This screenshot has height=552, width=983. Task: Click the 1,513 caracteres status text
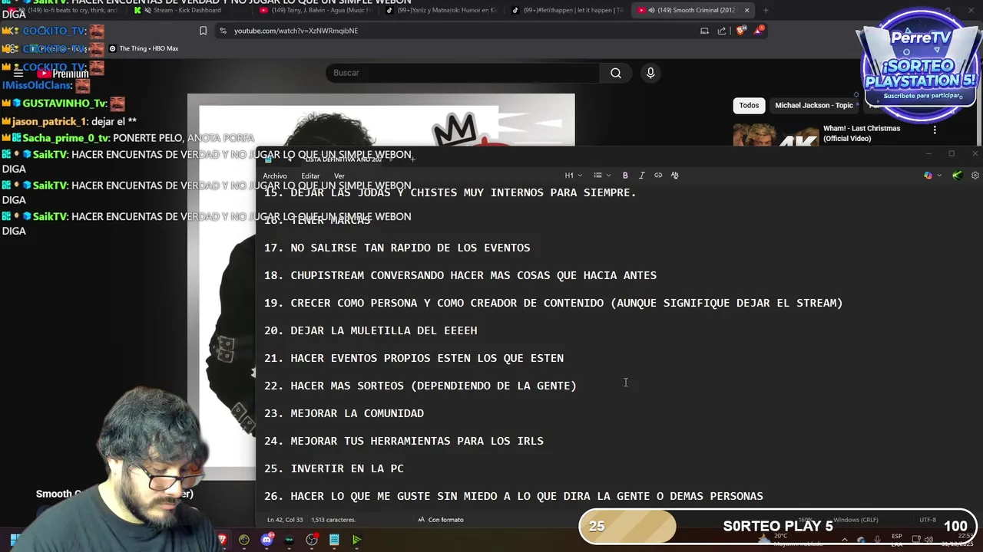click(333, 520)
